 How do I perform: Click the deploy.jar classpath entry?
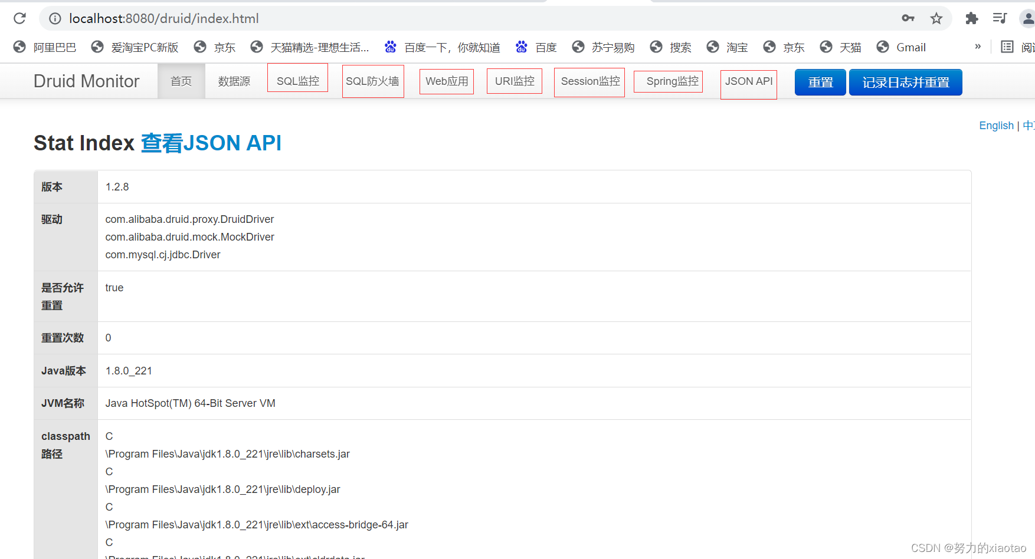click(223, 489)
